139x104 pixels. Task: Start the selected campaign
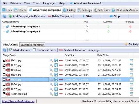tap(87, 16)
